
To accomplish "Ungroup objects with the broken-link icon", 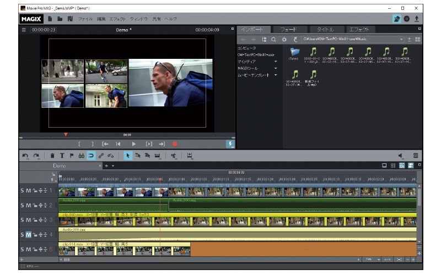I will [111, 156].
